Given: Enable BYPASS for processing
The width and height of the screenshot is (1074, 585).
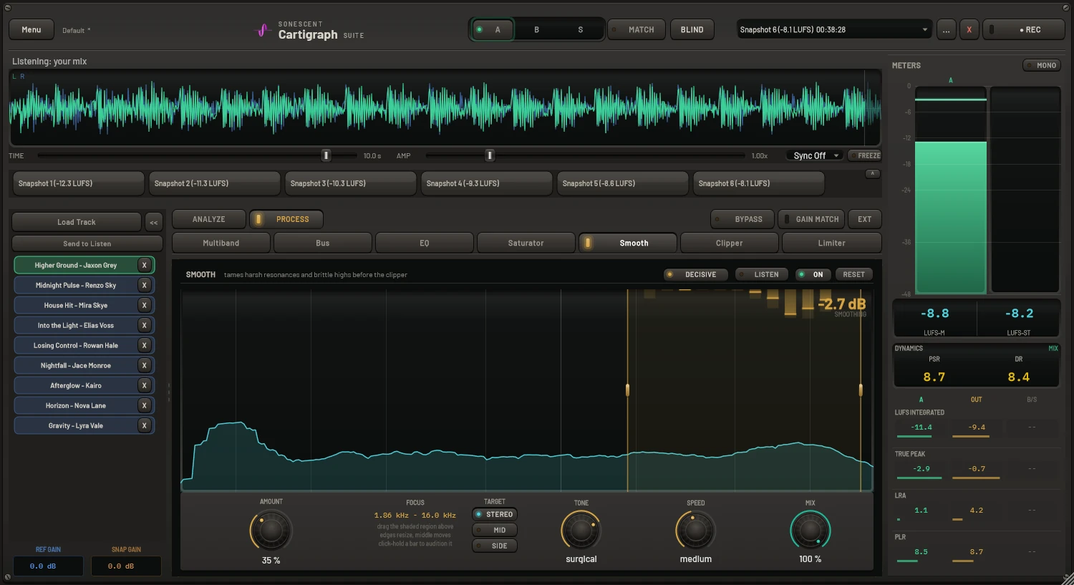Looking at the screenshot, I should pos(742,219).
